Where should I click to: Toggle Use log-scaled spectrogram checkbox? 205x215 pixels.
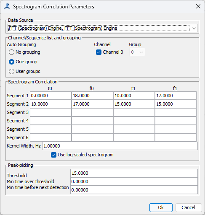tap(53, 155)
